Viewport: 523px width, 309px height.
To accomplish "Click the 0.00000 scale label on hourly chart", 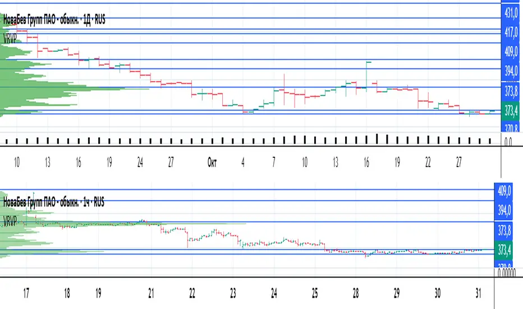I will [x=506, y=273].
